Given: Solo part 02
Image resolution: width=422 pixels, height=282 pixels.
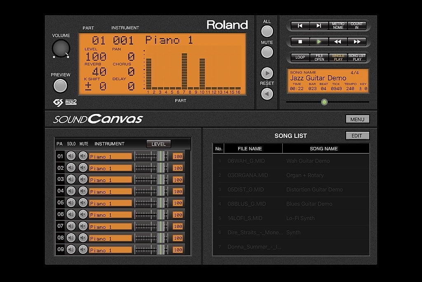Looking at the screenshot, I should click(71, 168).
